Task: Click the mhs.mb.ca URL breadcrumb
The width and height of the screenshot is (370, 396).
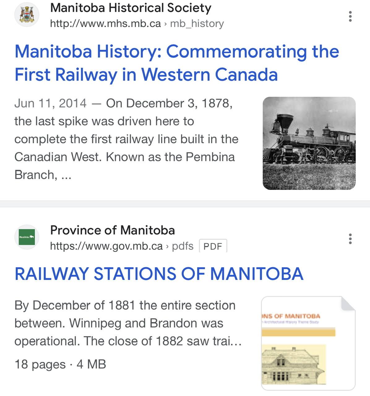Action: 105,24
